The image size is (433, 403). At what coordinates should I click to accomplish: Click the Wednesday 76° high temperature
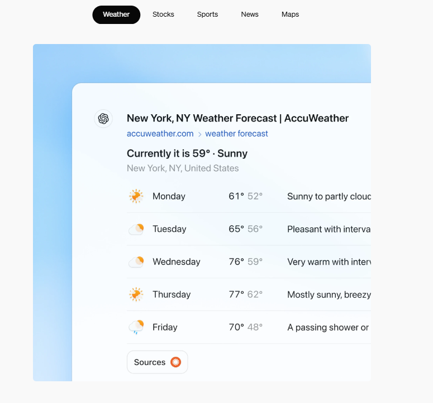pyautogui.click(x=236, y=261)
